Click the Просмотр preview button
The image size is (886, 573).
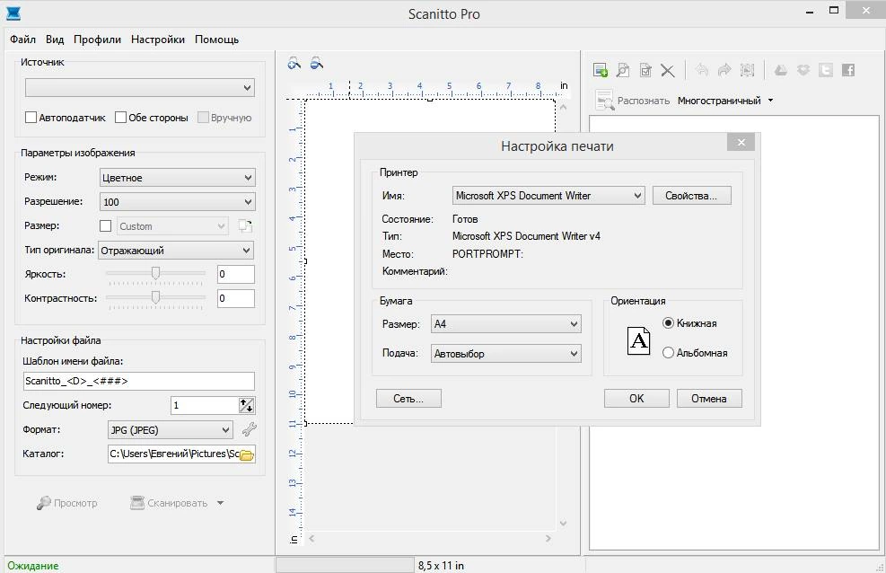point(67,503)
